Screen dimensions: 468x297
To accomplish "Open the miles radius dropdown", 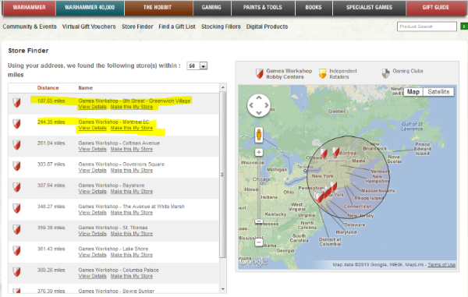I will point(197,66).
